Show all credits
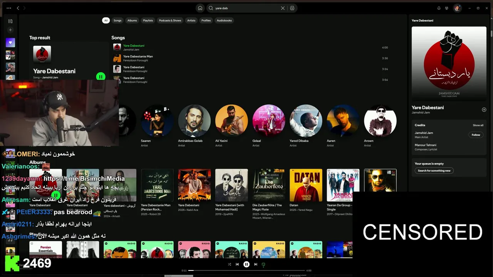Screen dimensions: 493x277 (478, 125)
